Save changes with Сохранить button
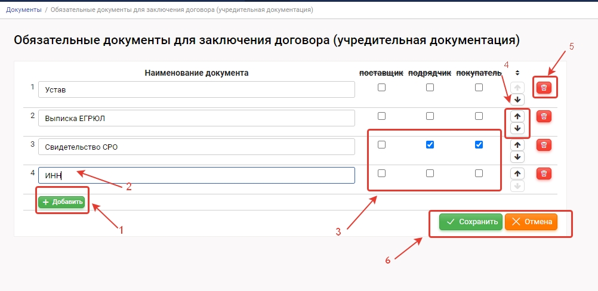 (471, 222)
